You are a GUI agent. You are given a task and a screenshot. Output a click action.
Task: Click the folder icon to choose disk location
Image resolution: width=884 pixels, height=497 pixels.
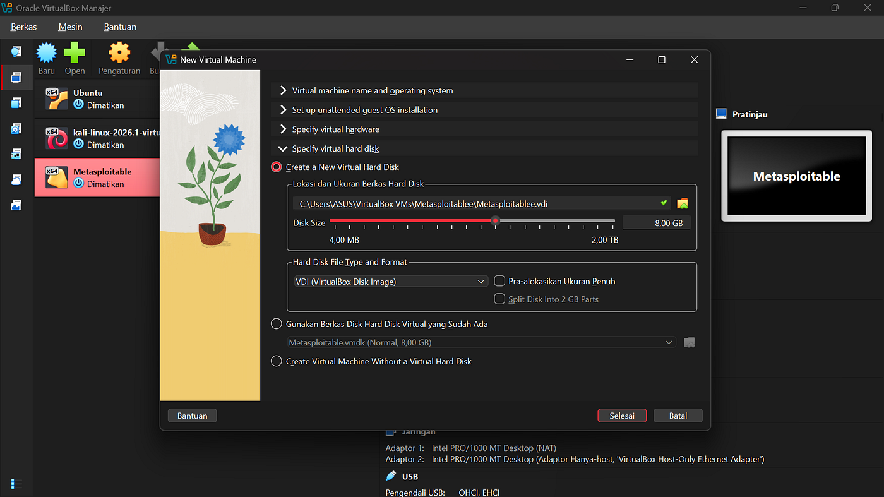pos(683,203)
